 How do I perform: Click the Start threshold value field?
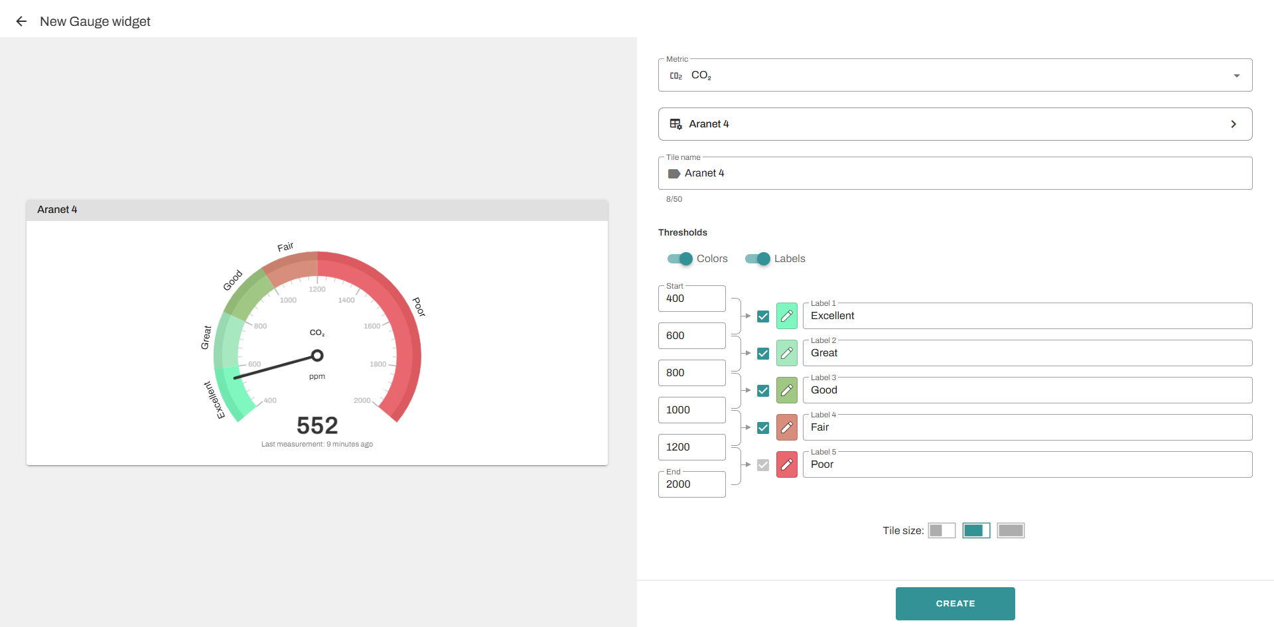[691, 299]
